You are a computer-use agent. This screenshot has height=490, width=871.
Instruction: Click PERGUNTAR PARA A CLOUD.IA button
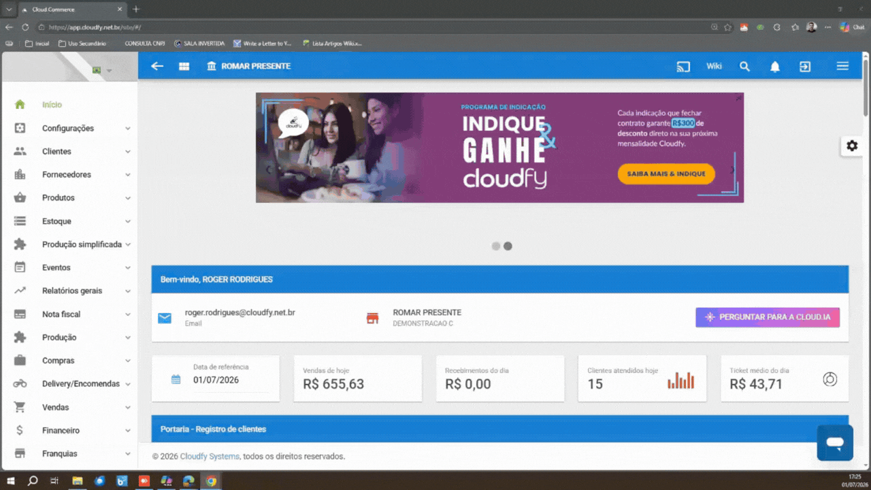click(768, 317)
